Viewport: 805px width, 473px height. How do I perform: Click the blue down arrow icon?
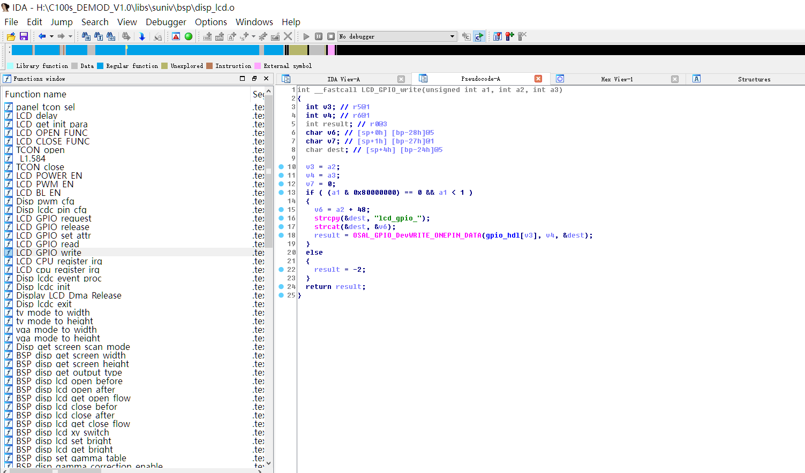[x=142, y=36]
